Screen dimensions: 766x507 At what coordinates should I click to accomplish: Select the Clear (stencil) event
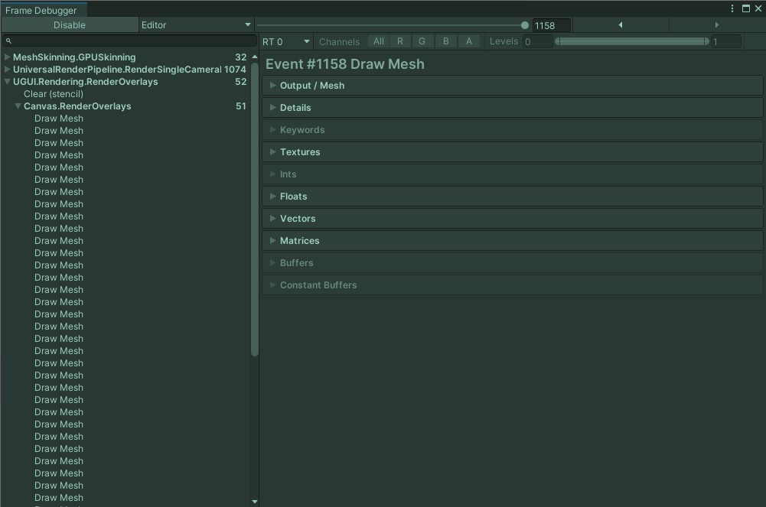[x=54, y=94]
